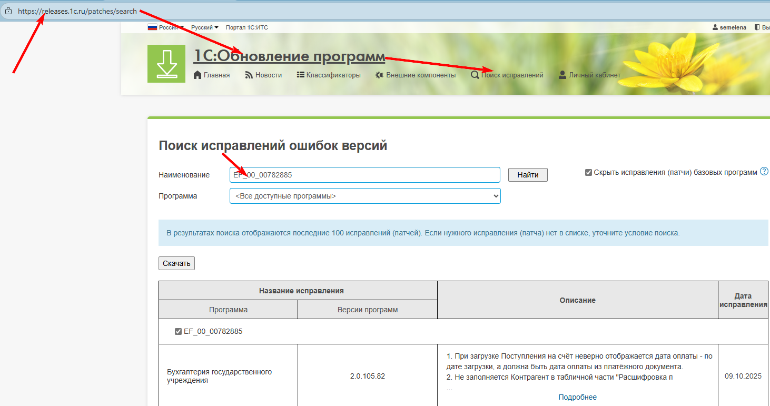Click the RSS icon beside Новости

pyautogui.click(x=249, y=75)
